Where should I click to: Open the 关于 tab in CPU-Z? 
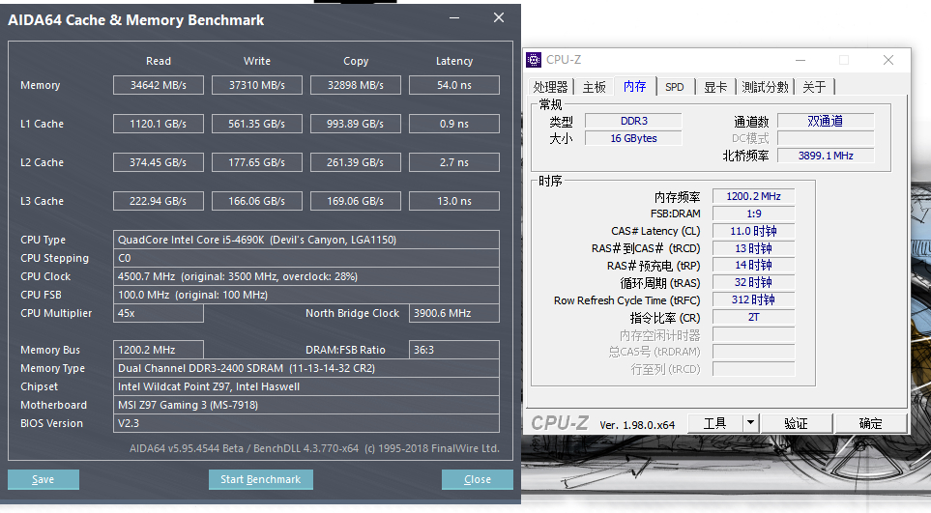815,87
